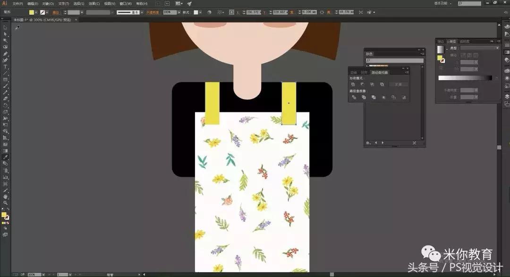Switch to the 渐变 gradient tab

point(452,42)
